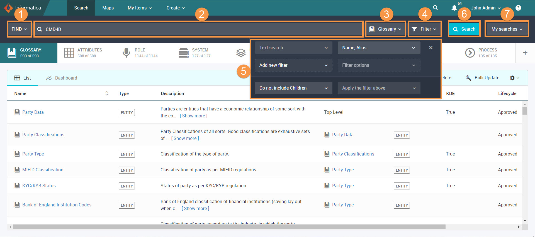Open the Glossary scope dropdown

pos(385,29)
